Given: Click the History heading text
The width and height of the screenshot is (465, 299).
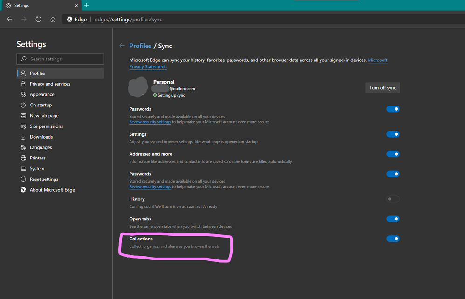Looking at the screenshot, I should tap(137, 199).
